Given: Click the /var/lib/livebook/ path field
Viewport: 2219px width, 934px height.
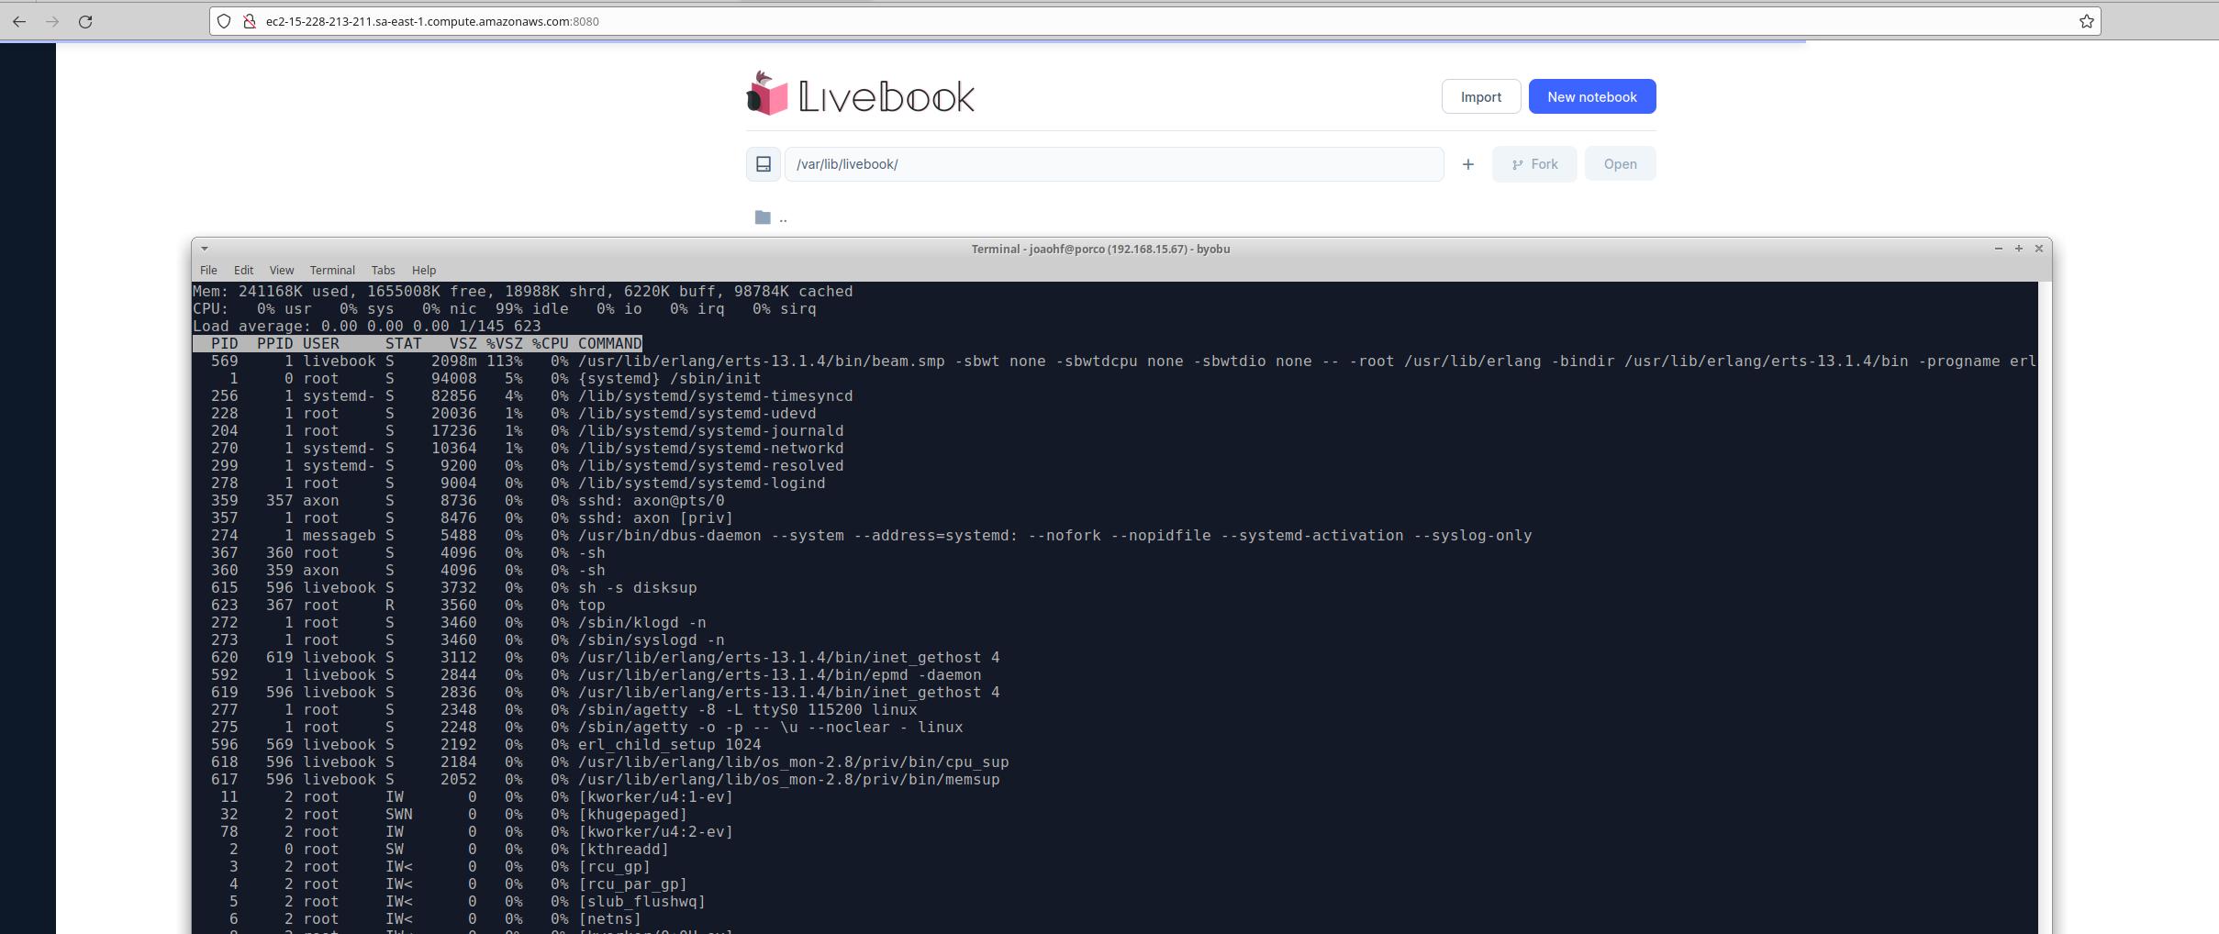Looking at the screenshot, I should coord(1113,164).
